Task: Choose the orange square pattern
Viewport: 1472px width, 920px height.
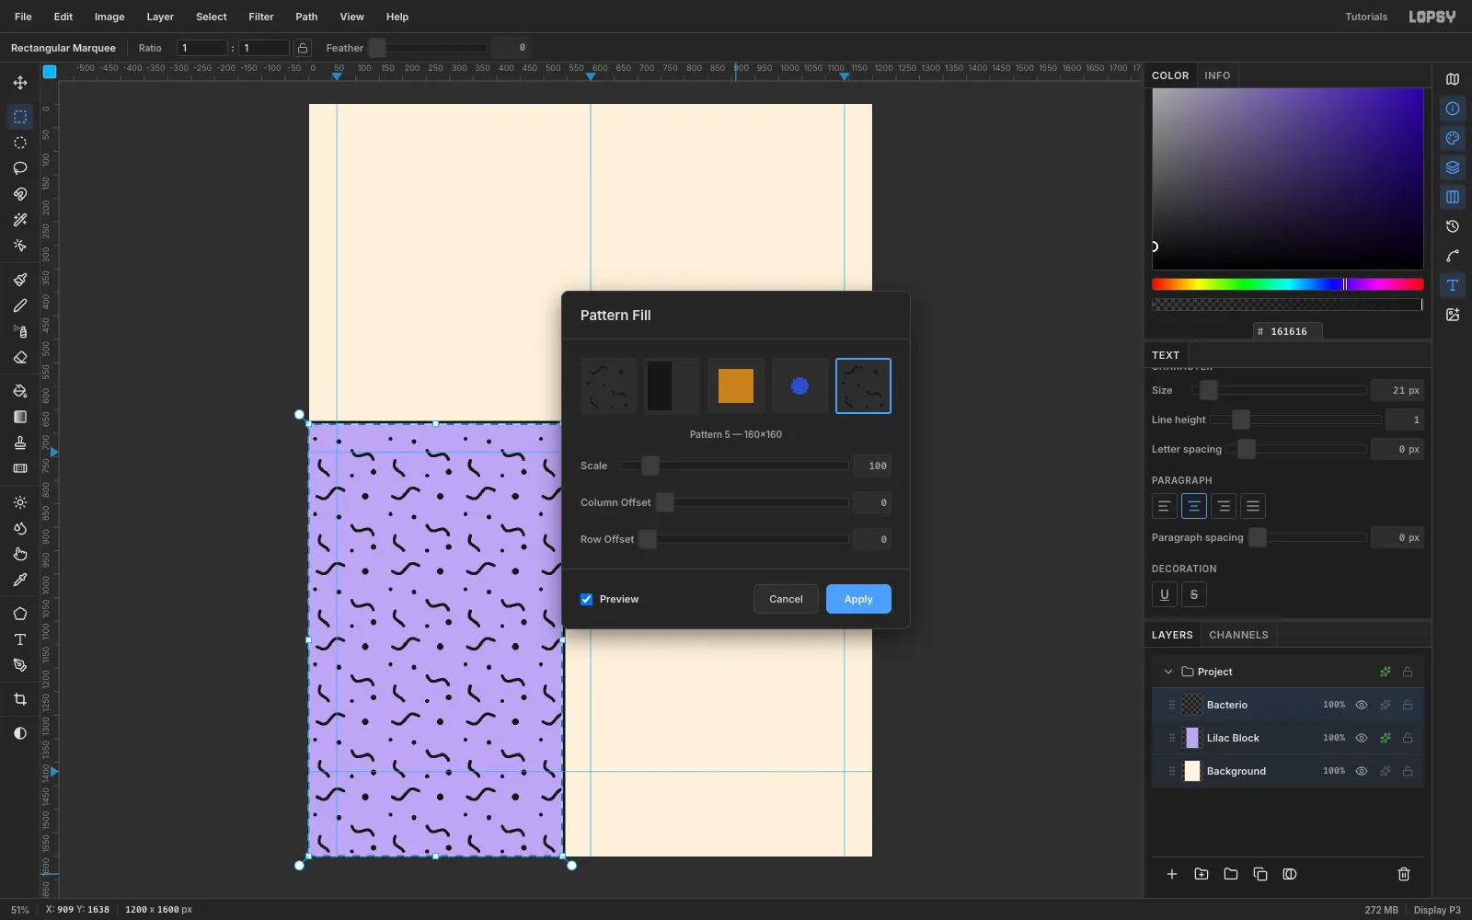Action: [736, 386]
